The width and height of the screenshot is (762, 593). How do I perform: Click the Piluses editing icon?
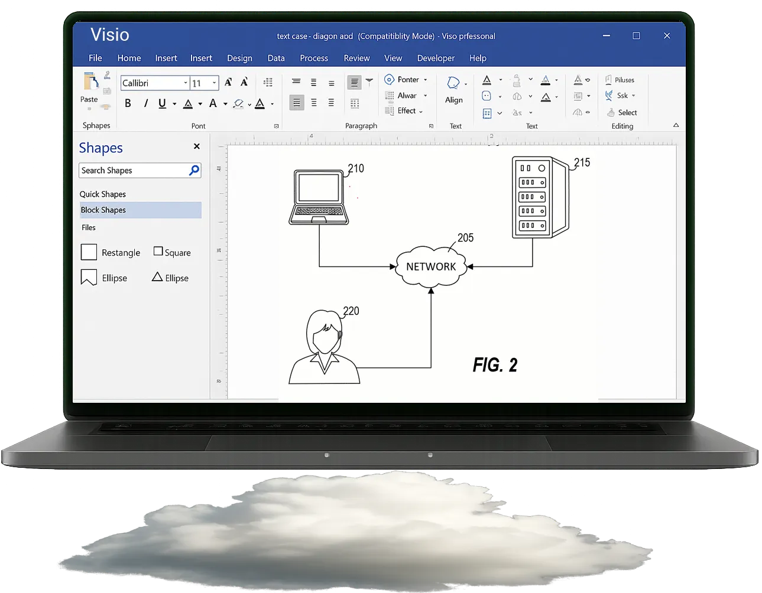[609, 79]
